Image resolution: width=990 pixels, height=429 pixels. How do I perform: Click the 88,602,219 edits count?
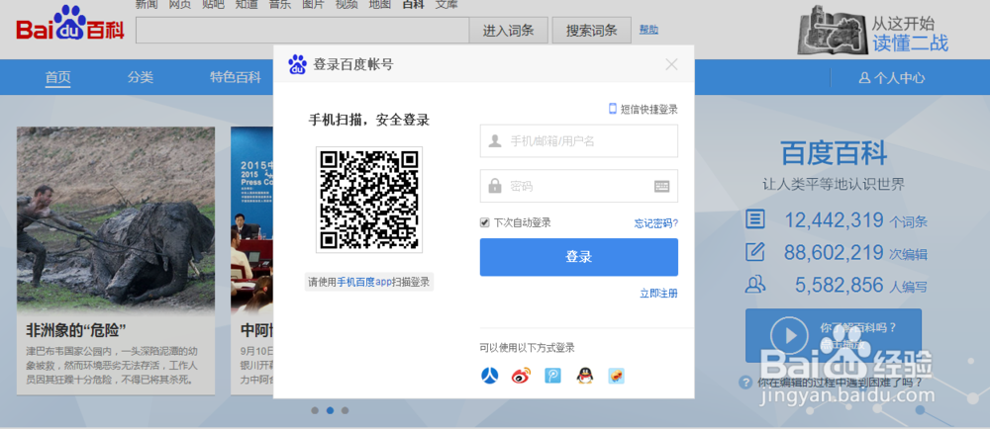click(x=834, y=253)
